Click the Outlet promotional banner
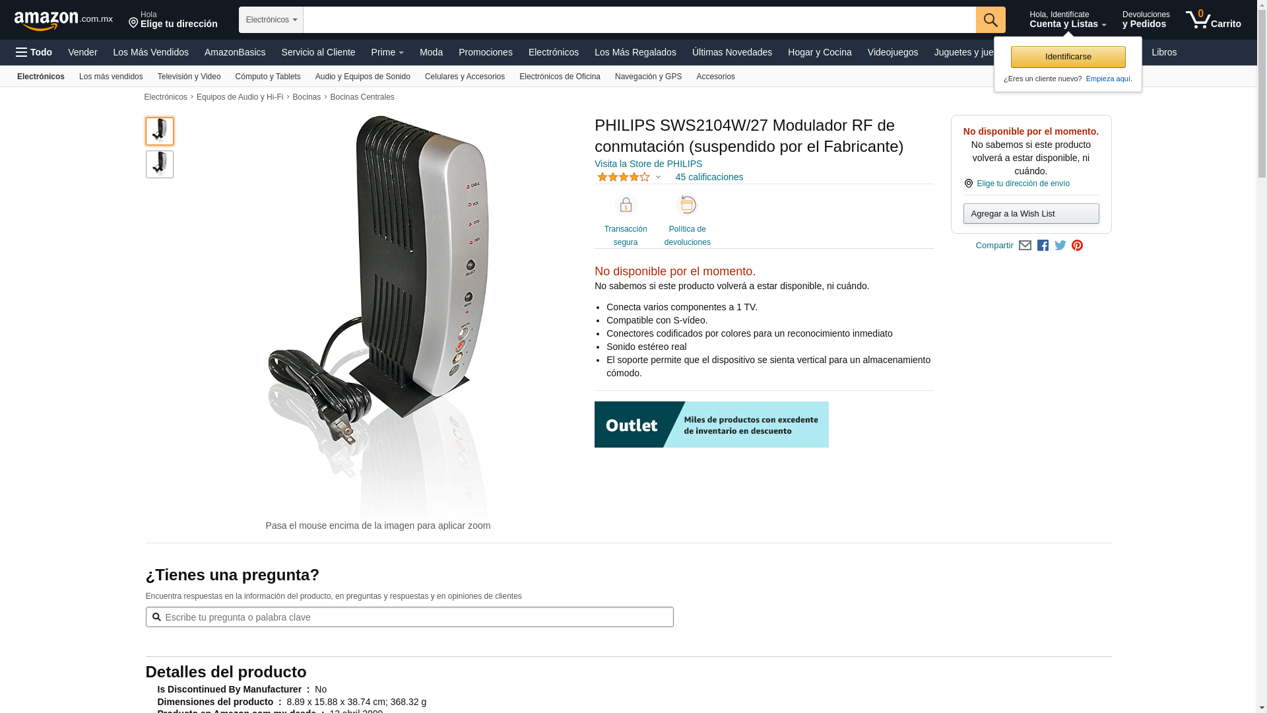This screenshot has height=713, width=1267. (x=711, y=424)
